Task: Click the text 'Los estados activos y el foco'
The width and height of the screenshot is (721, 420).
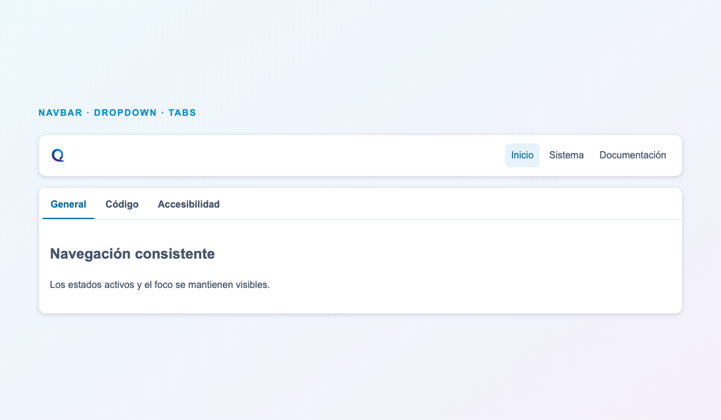Action: (112, 284)
